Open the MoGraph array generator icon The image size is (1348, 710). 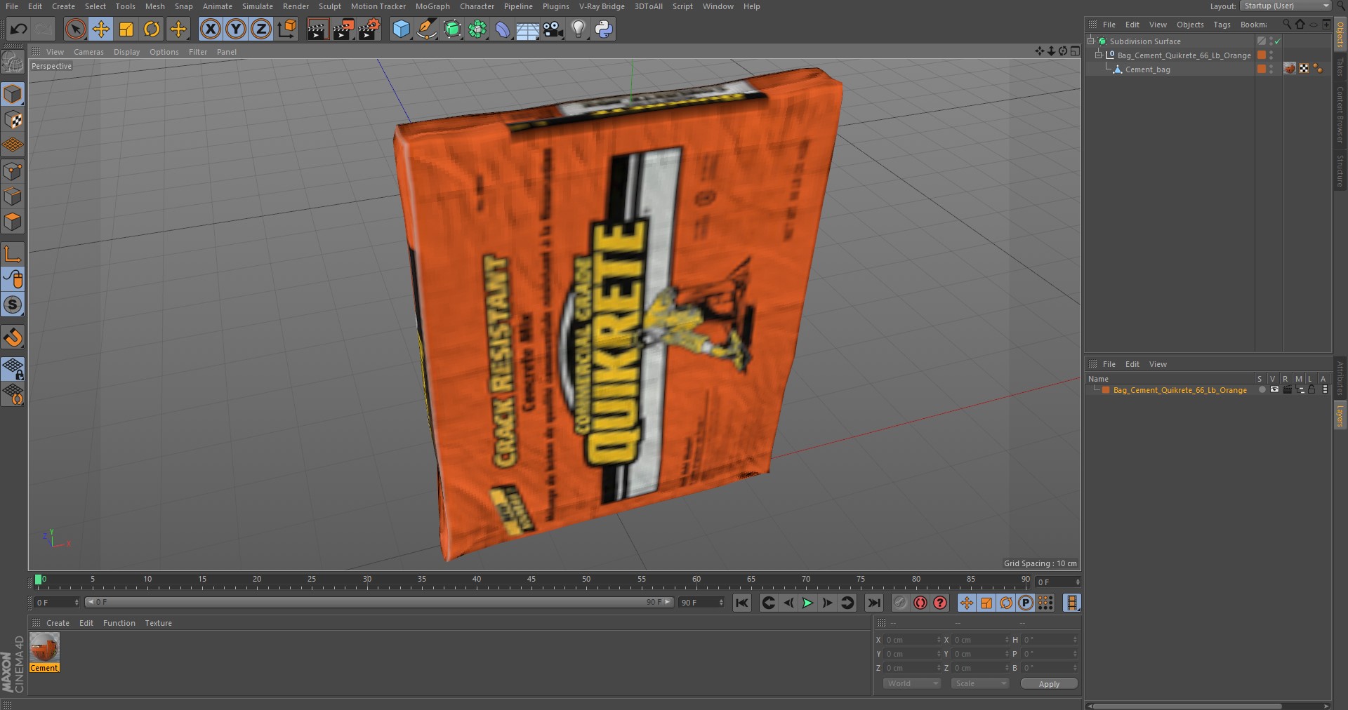pos(477,29)
